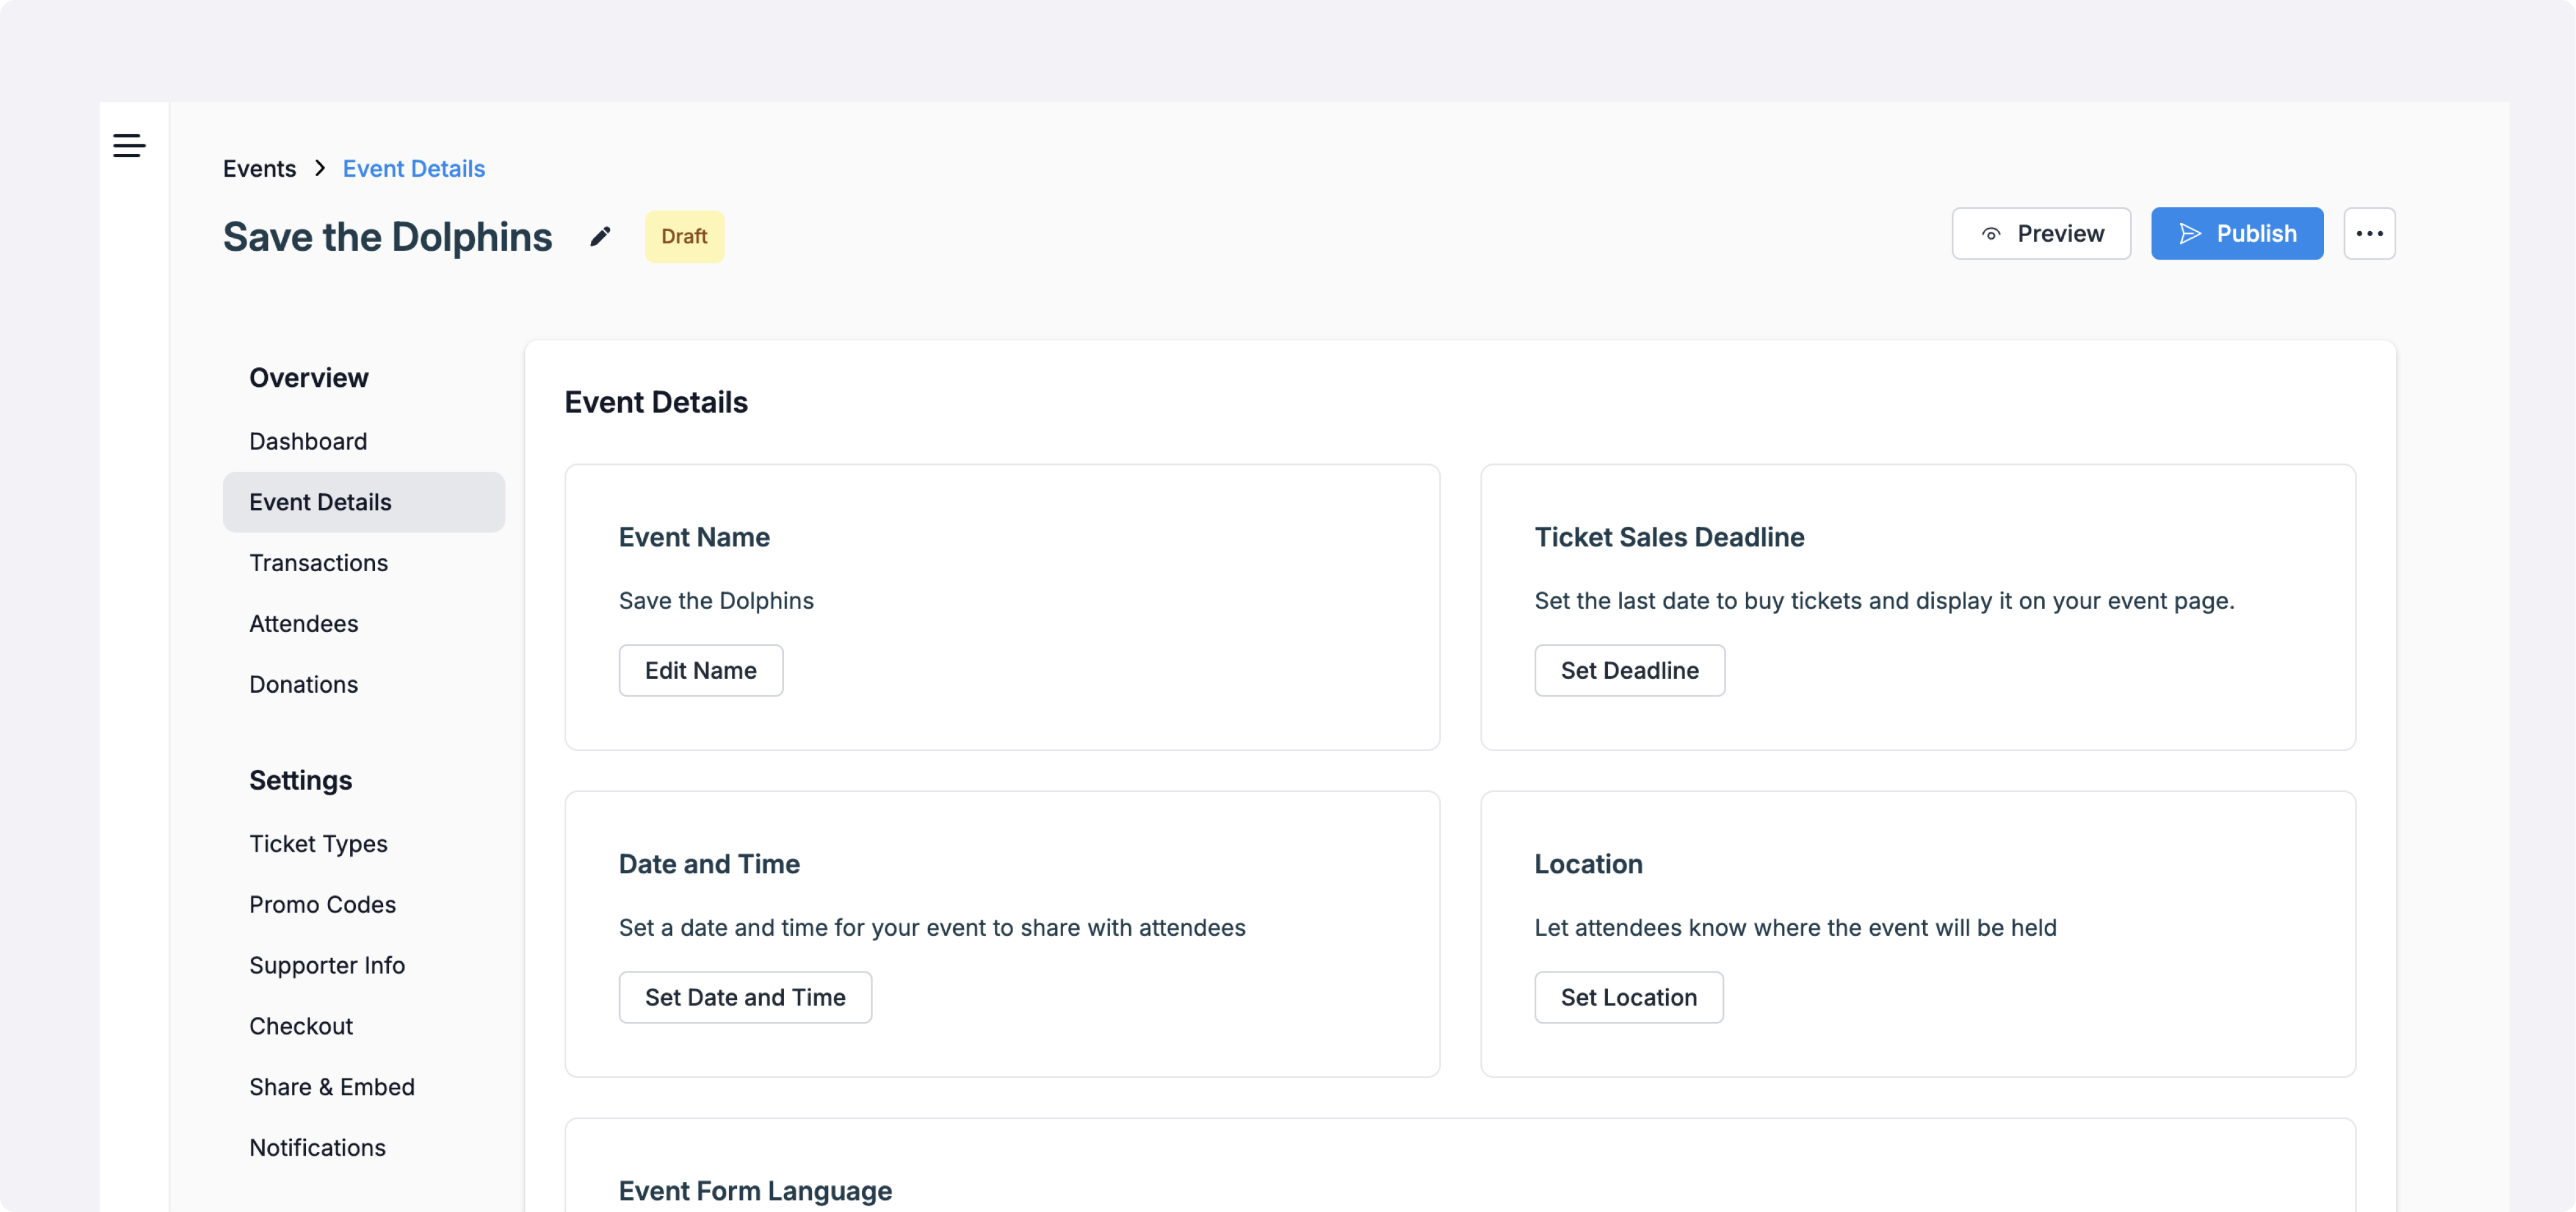The height and width of the screenshot is (1212, 2576).
Task: Go to Attendees section
Action: click(303, 624)
